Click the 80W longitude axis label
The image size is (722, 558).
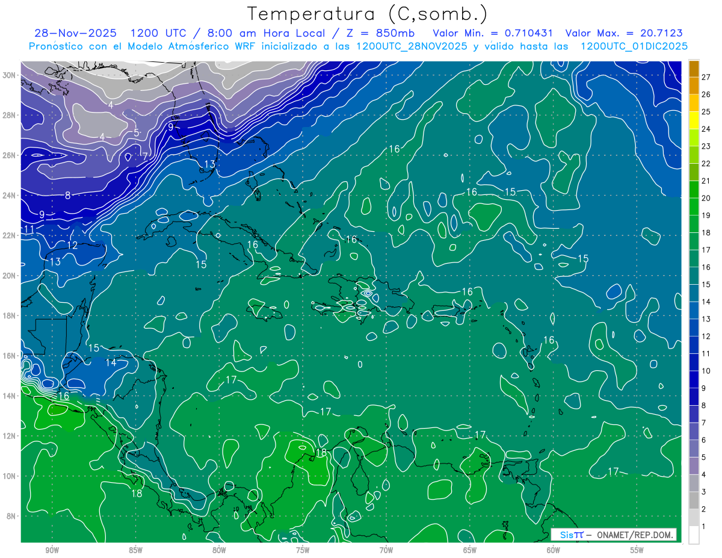pos(219,550)
